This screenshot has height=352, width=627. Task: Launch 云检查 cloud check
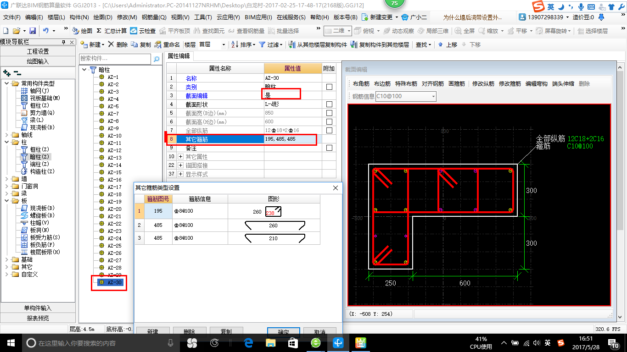(143, 31)
